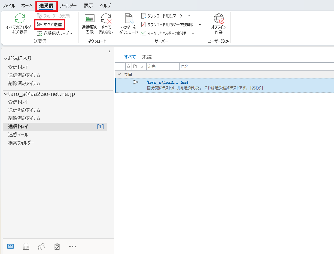This screenshot has height=254, width=334.
Task: Switch to Mail view icon
Action: [x=10, y=246]
